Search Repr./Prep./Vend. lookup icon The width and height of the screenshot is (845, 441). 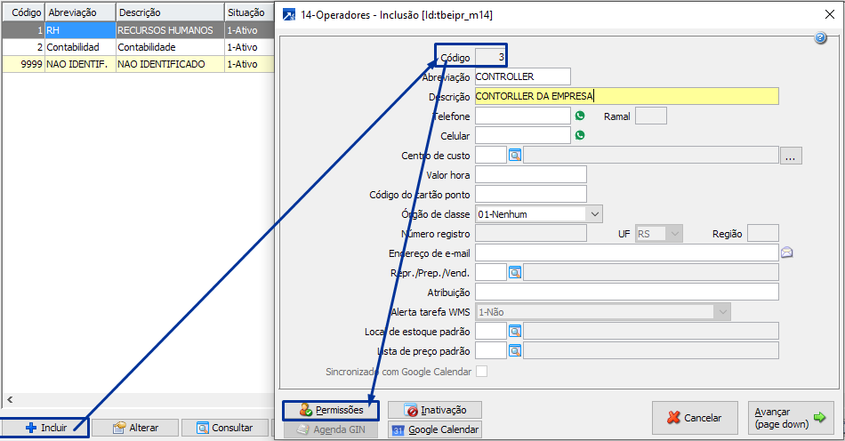coord(515,272)
